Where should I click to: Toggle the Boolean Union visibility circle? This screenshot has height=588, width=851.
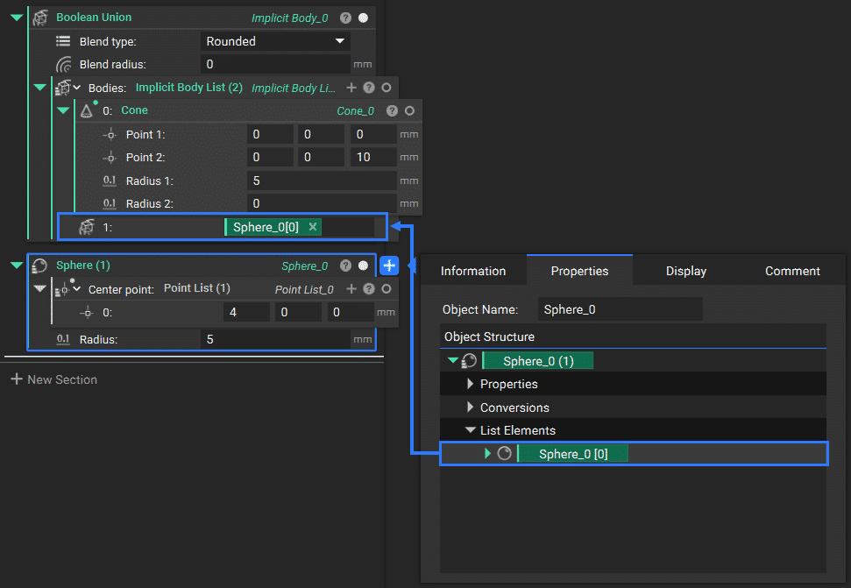364,18
